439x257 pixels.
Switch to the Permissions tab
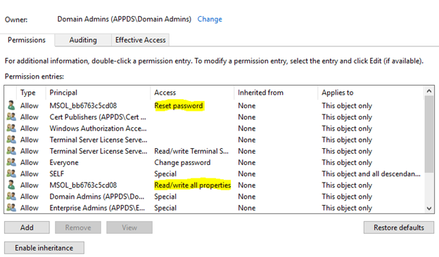[27, 40]
